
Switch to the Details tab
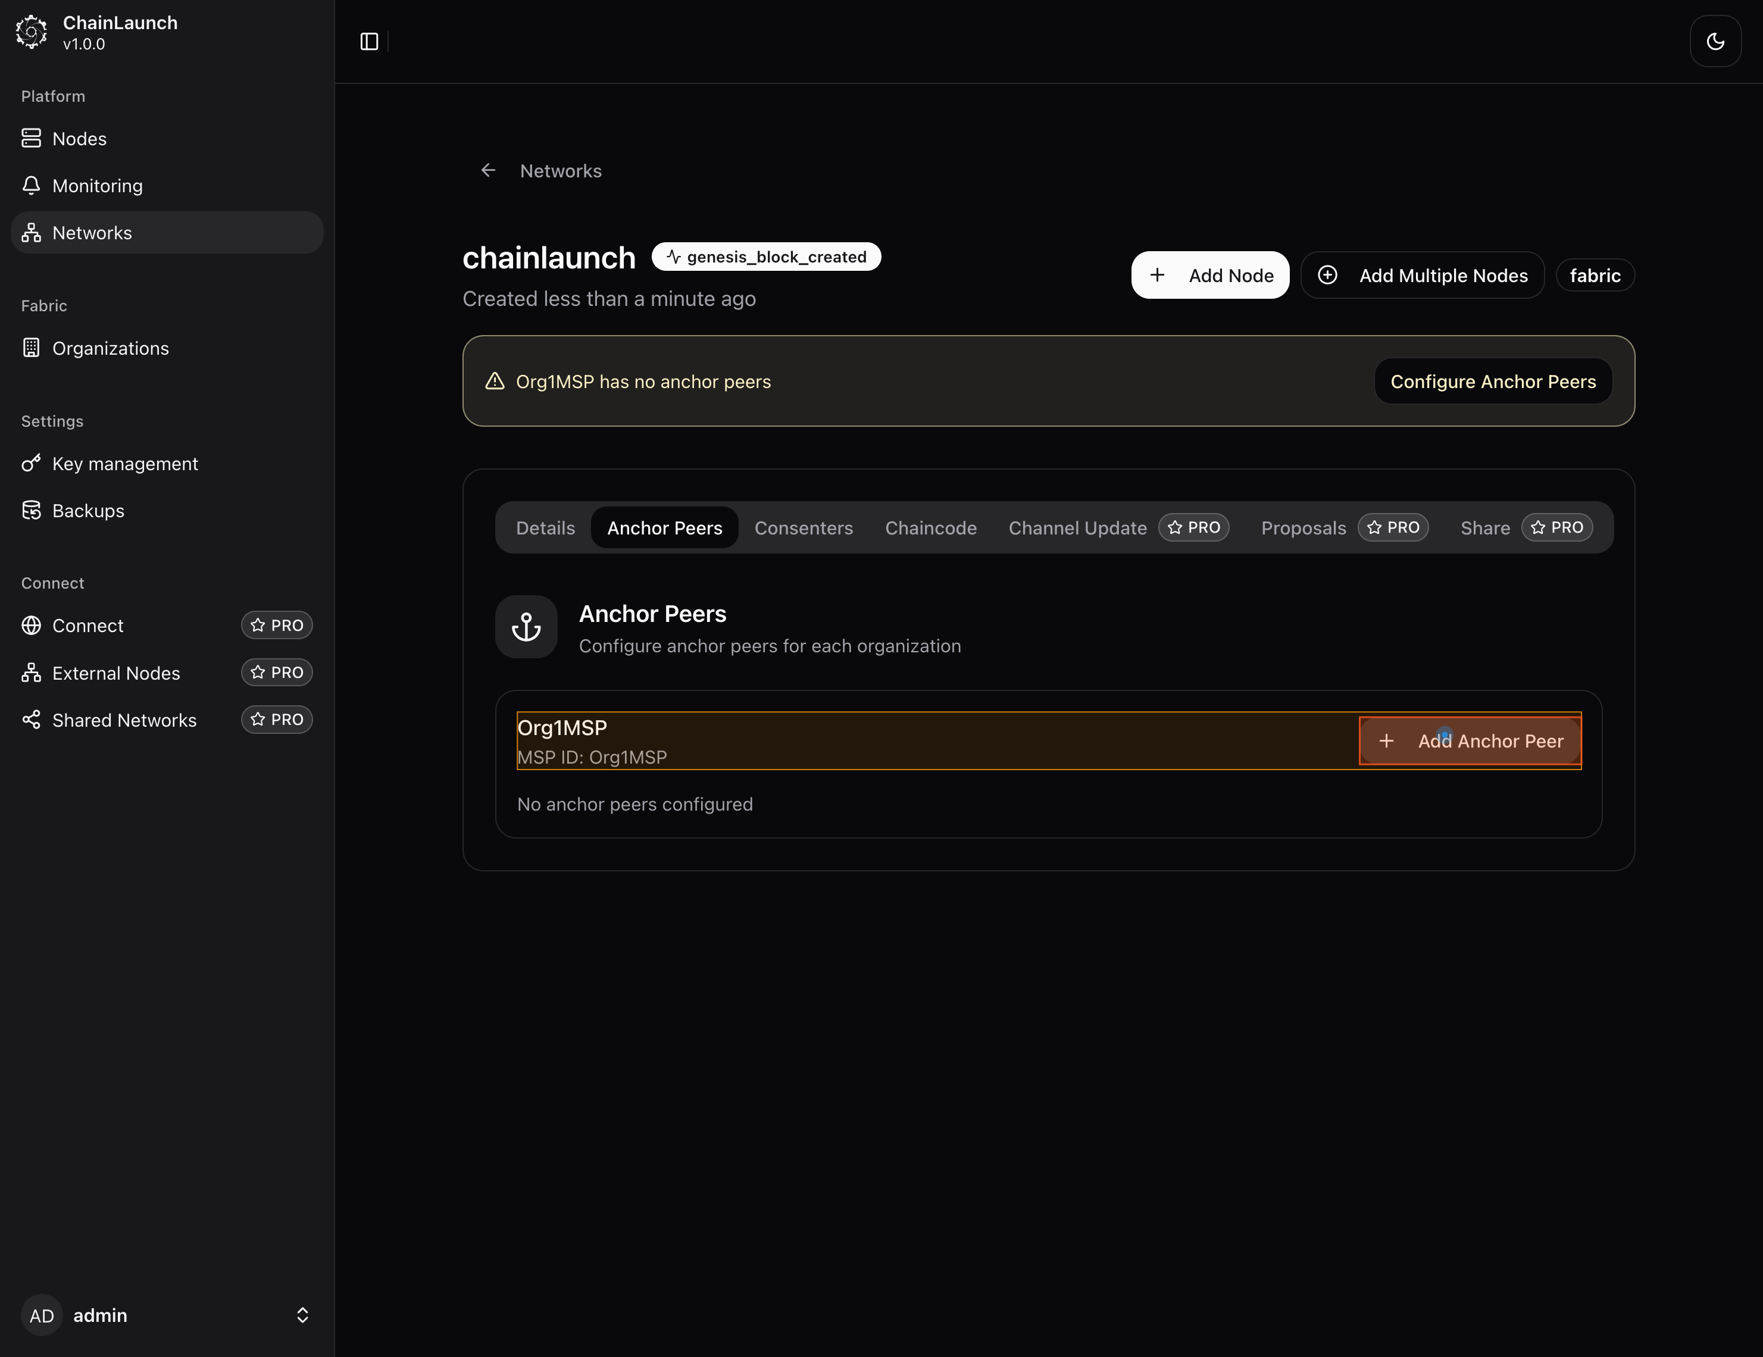545,528
